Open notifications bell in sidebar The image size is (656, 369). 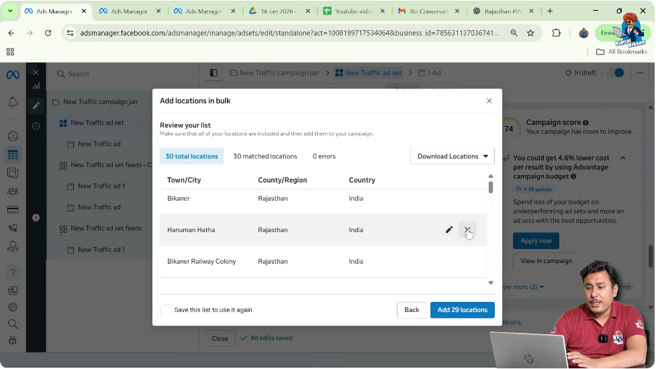coord(13,102)
